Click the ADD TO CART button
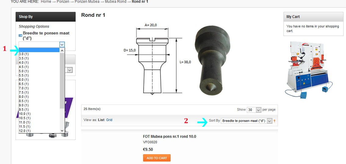 click(x=157, y=158)
